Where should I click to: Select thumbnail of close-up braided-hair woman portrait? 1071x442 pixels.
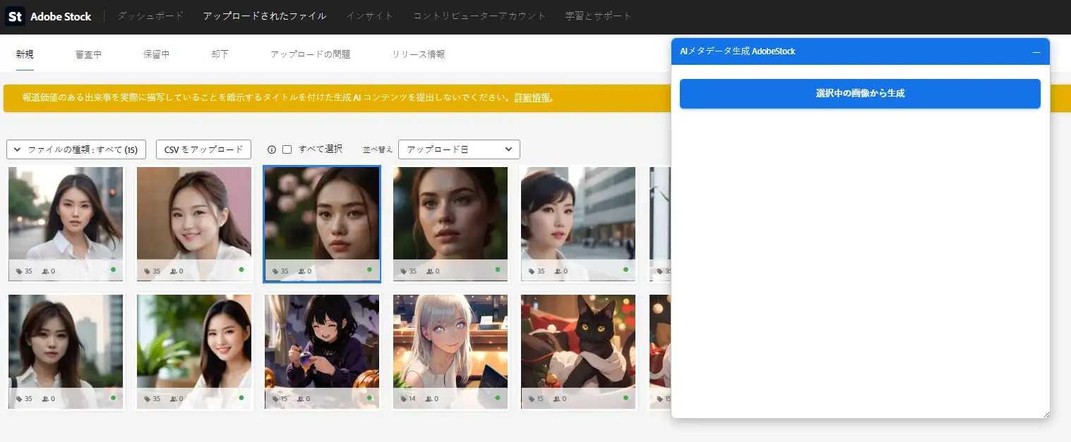coord(450,224)
